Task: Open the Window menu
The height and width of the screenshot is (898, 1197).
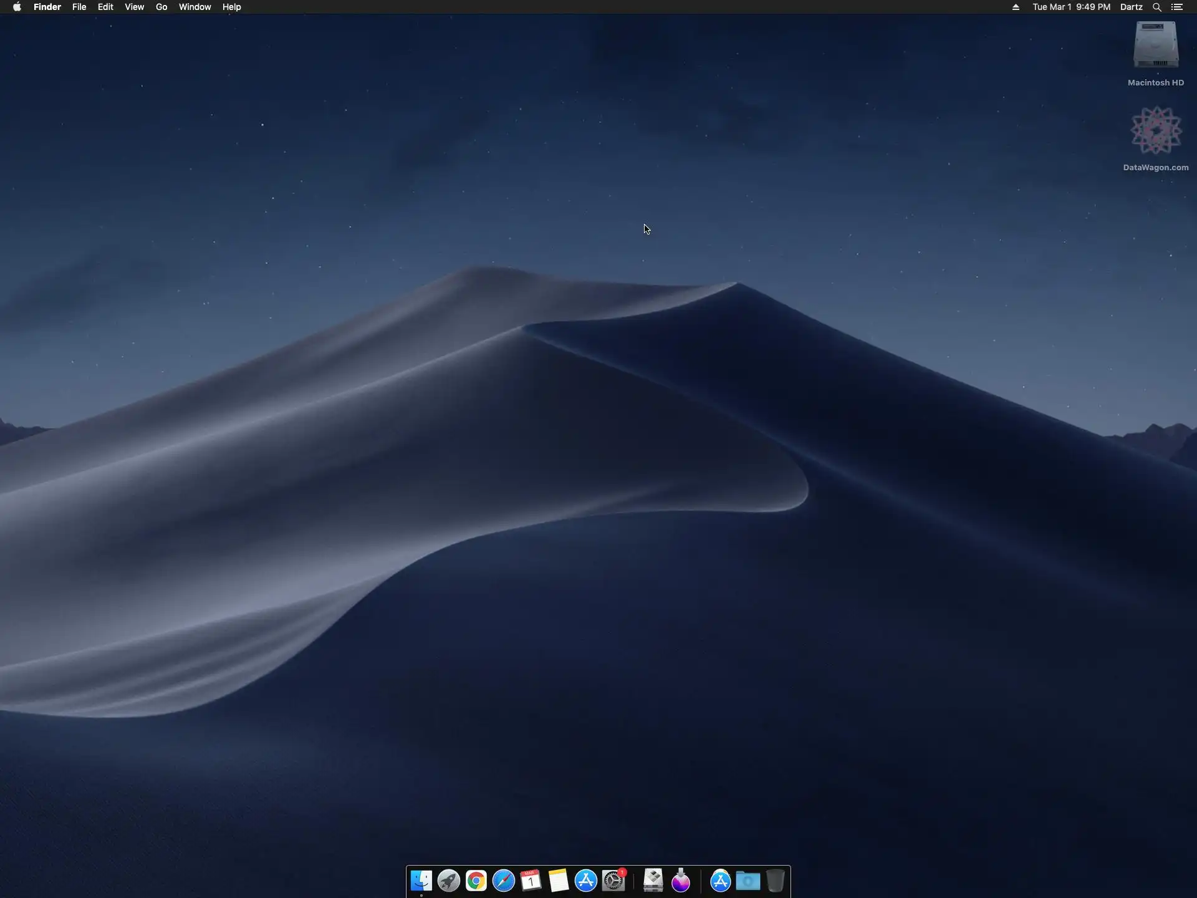Action: tap(195, 7)
